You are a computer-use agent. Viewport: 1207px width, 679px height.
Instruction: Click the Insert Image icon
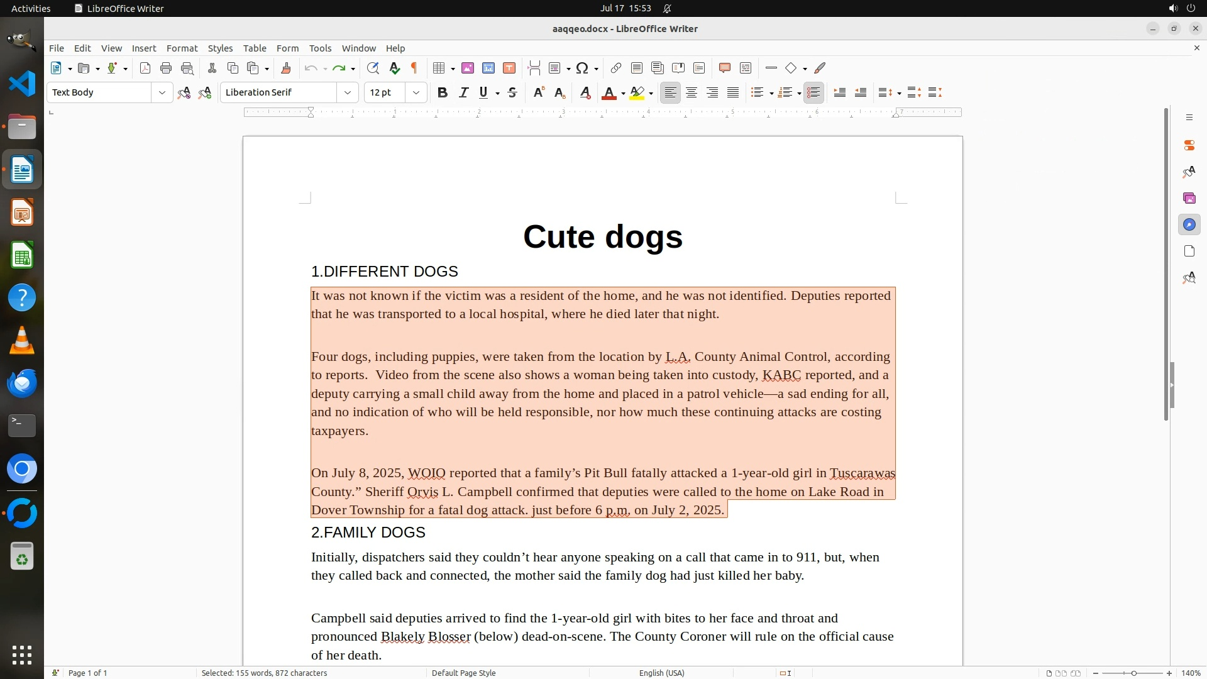click(x=468, y=68)
